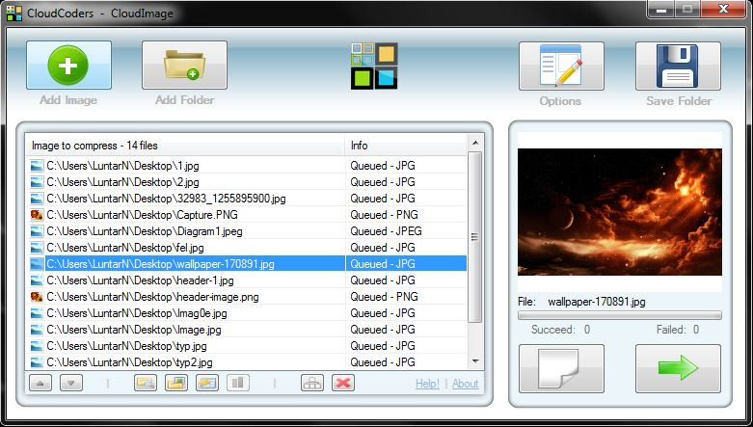Select the fel.jpg row
This screenshot has height=427, width=753.
[246, 248]
